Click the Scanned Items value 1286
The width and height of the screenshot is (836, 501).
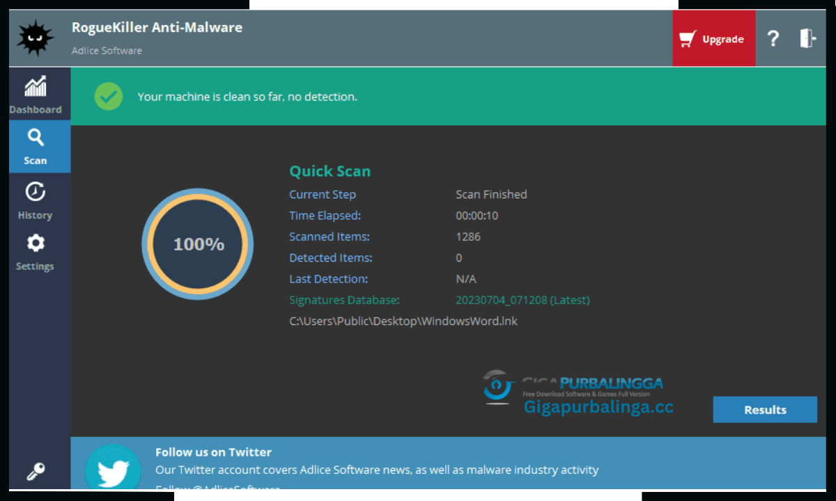[x=468, y=237]
